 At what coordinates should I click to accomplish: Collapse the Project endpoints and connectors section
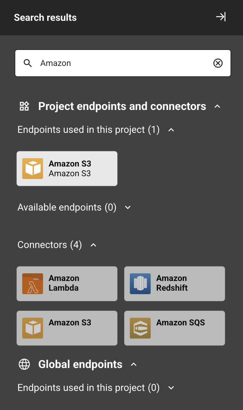point(217,106)
